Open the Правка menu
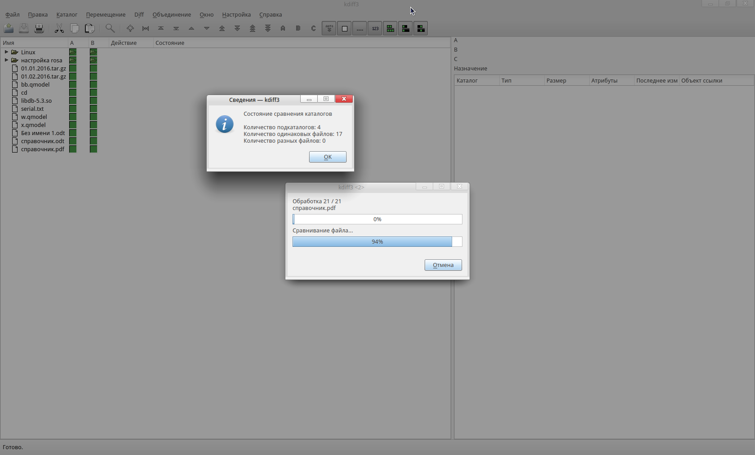 (38, 14)
